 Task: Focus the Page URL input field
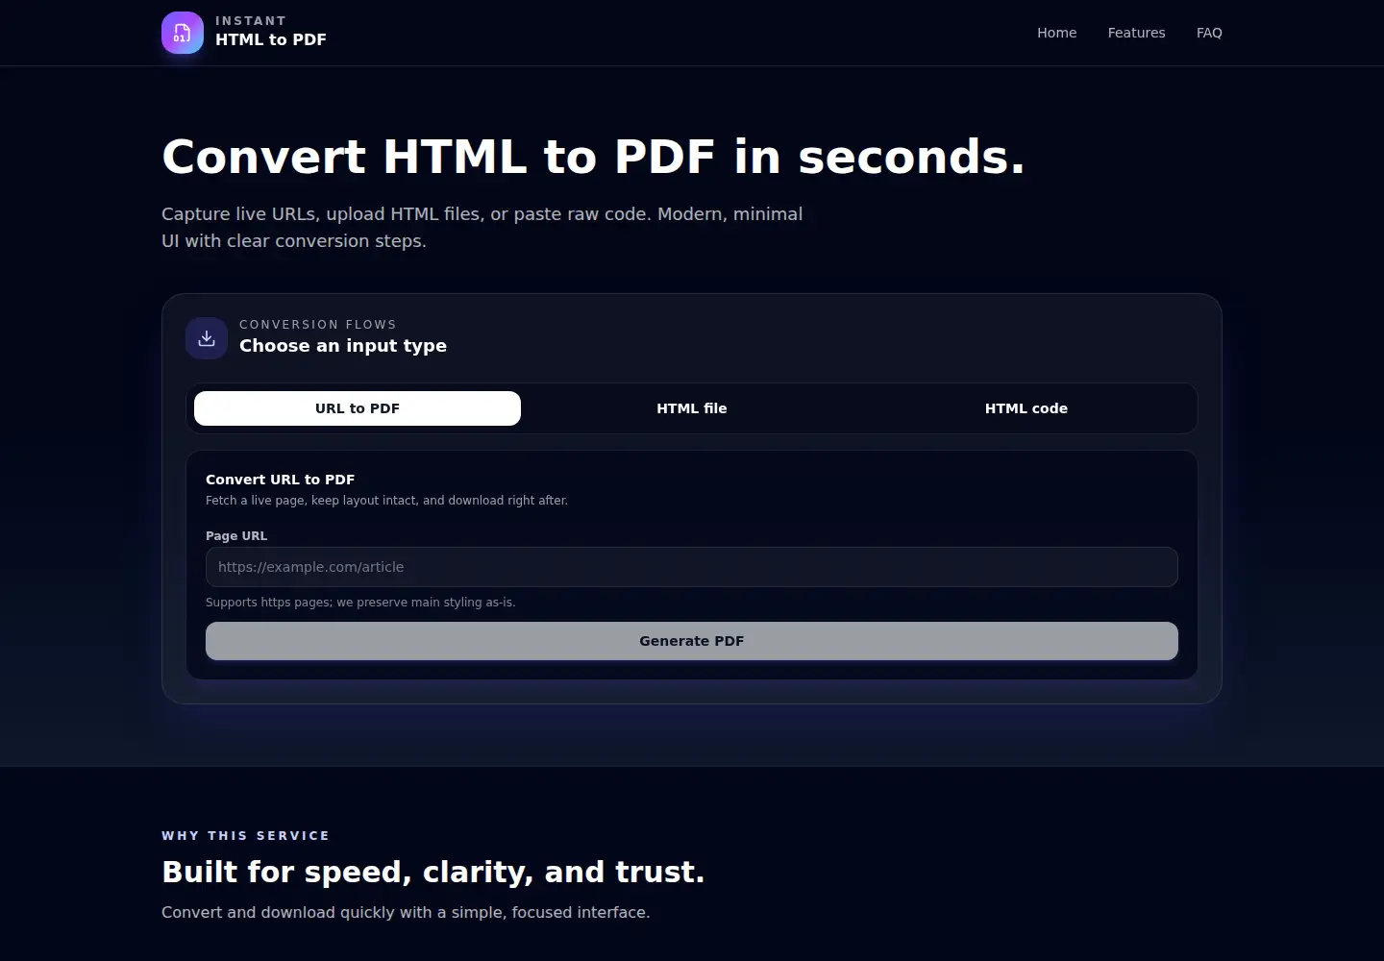692,567
